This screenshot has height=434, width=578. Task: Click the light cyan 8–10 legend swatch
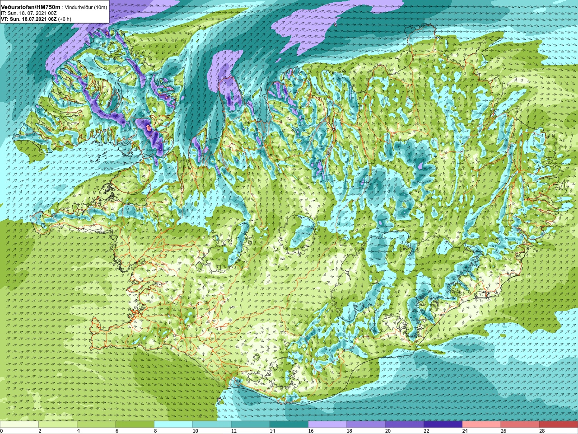pyautogui.click(x=173, y=424)
